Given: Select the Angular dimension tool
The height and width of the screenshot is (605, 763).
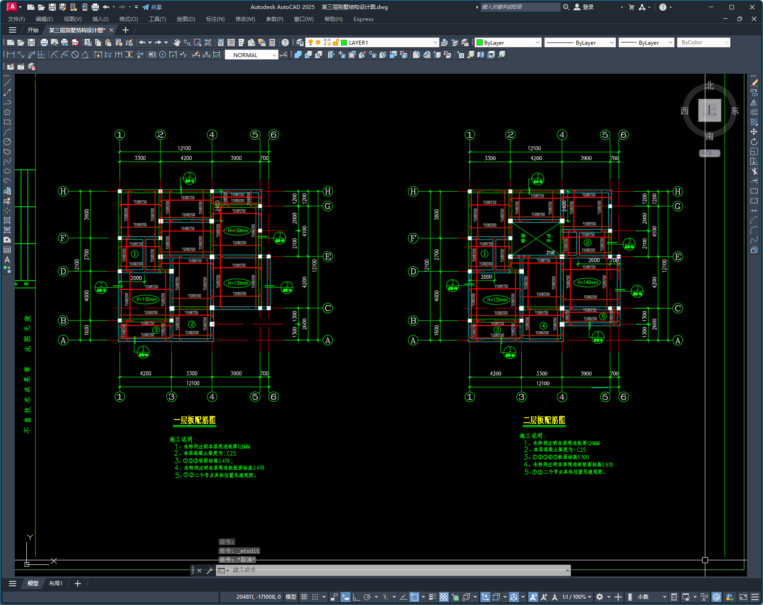Looking at the screenshot, I should click(85, 55).
